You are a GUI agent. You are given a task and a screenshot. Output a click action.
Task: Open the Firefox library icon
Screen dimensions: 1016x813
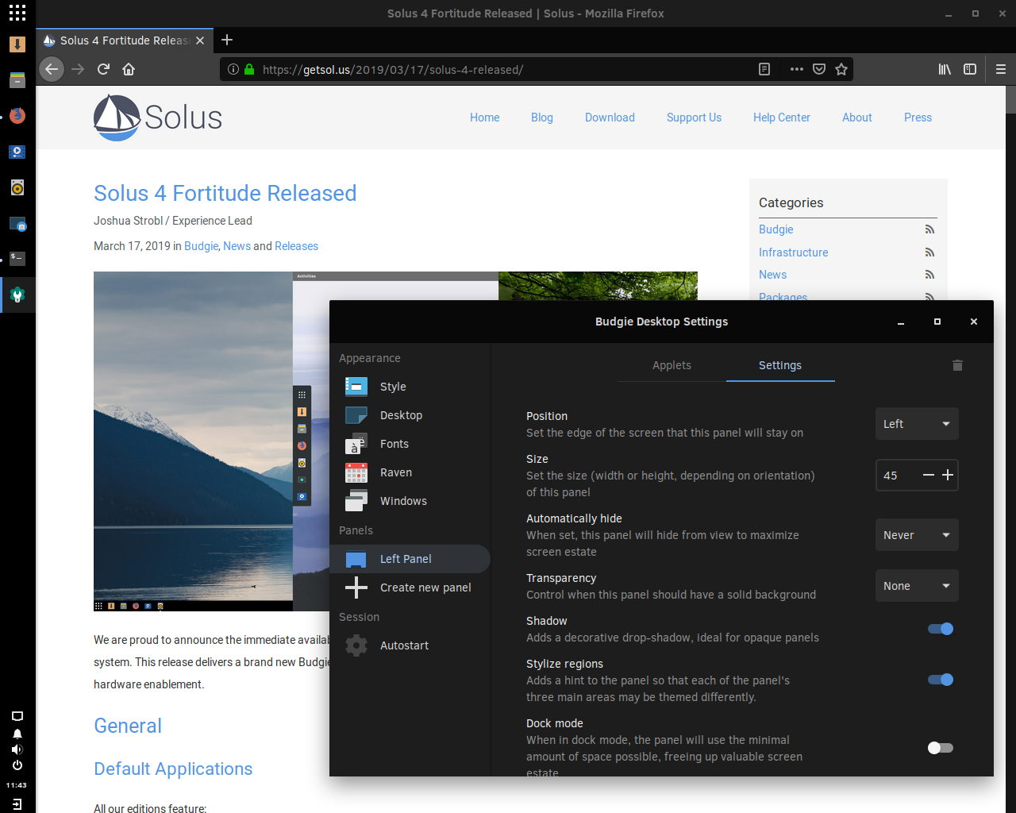click(945, 69)
